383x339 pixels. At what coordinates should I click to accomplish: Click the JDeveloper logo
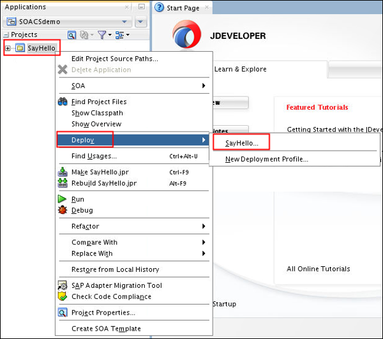click(x=186, y=34)
